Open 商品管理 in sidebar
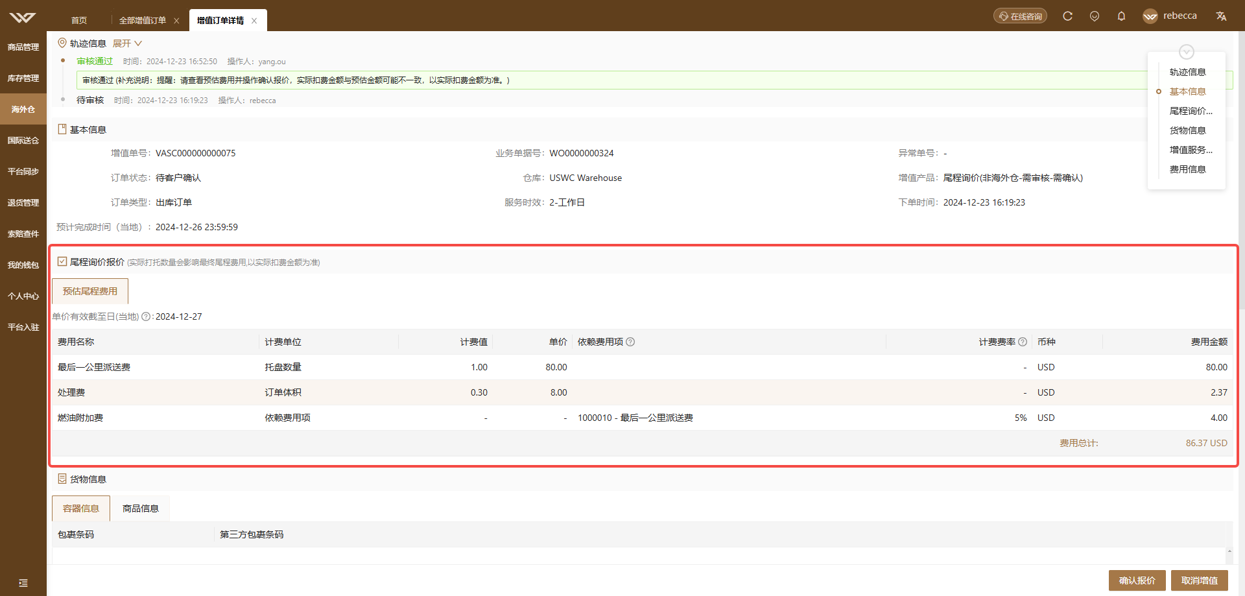The image size is (1245, 596). (x=23, y=47)
